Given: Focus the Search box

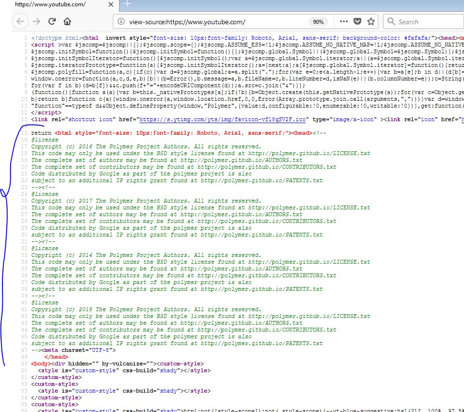Looking at the screenshot, I should pos(423,22).
